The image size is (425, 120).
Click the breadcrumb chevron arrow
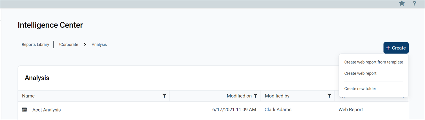coord(85,45)
